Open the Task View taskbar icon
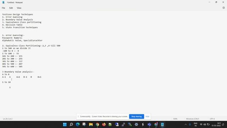227x128 pixels. (x=84, y=124)
